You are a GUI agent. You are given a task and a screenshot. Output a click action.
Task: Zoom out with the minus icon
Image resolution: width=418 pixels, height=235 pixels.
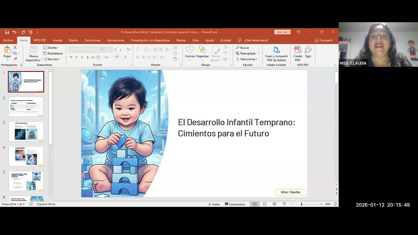(x=292, y=204)
